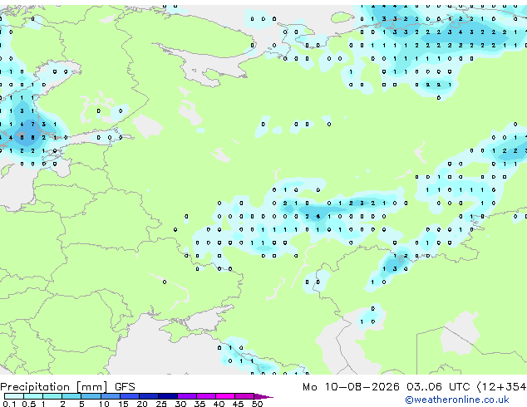Click the '10' legend scale label
Viewport: 527px width, 407px height.
point(104,404)
